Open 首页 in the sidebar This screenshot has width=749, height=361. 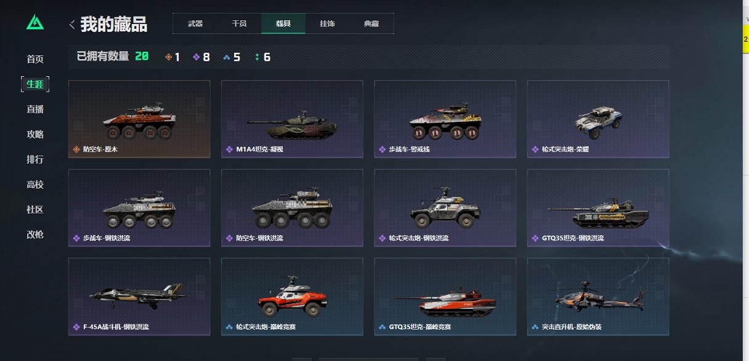tap(35, 59)
